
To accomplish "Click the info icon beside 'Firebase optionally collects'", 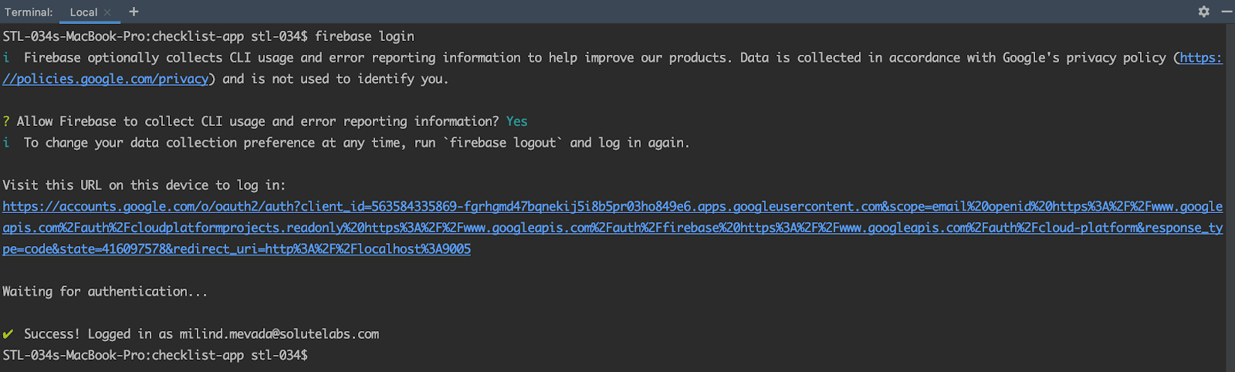I will coord(6,58).
